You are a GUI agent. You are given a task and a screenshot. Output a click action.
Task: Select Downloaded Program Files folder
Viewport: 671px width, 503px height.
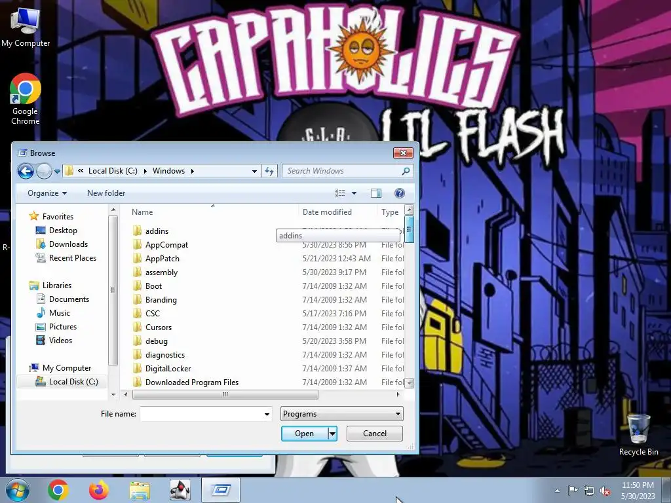pos(192,382)
